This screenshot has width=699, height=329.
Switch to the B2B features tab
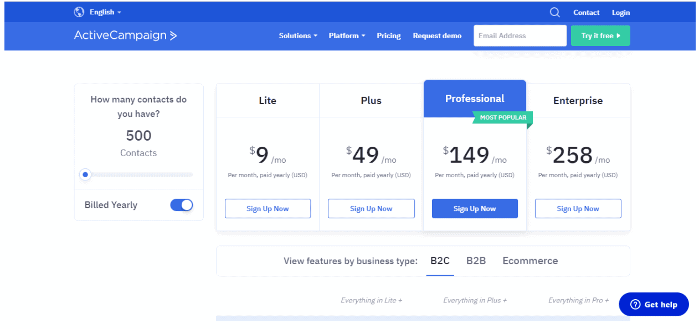[x=476, y=261]
